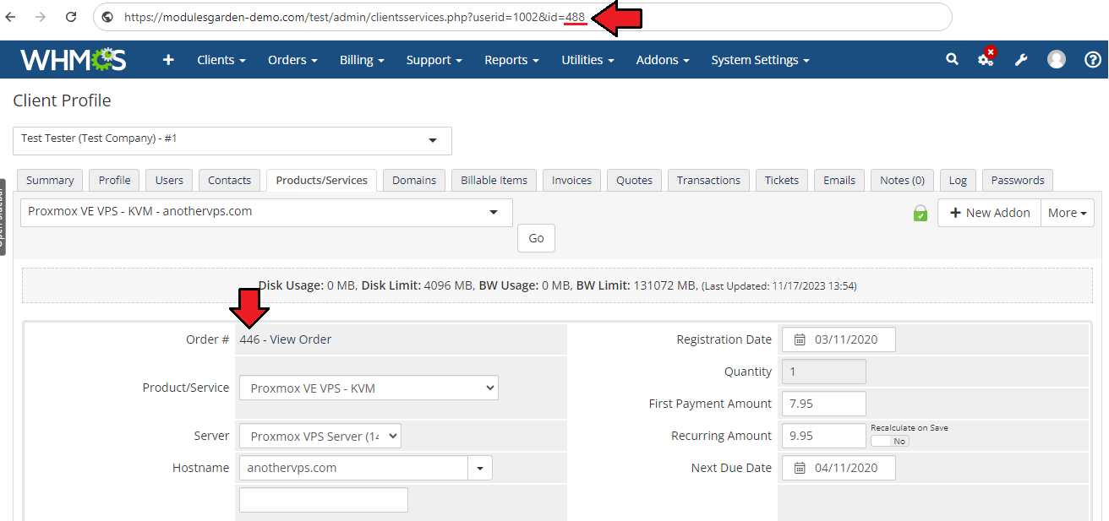Open the Quotes tab

coord(634,180)
